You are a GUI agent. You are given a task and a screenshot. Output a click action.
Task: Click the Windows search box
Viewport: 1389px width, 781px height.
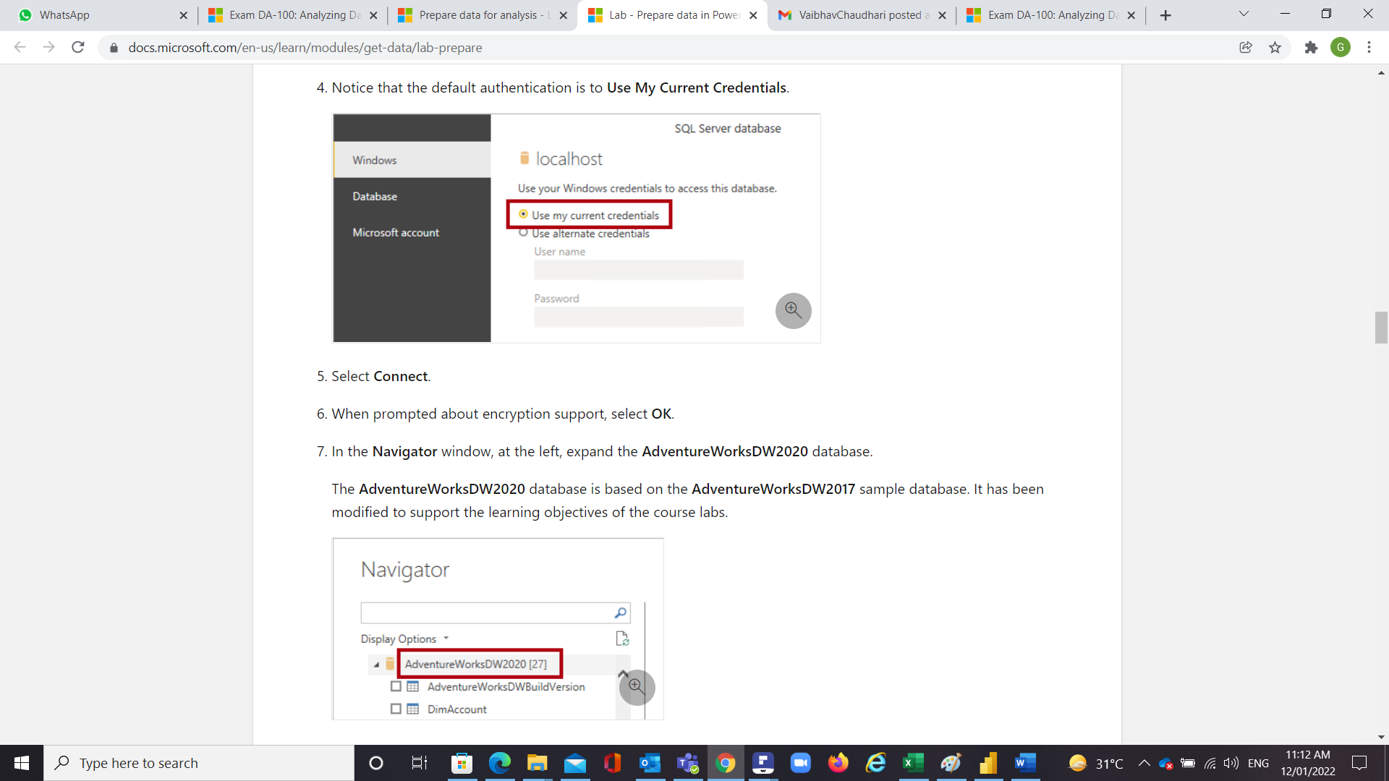[199, 763]
